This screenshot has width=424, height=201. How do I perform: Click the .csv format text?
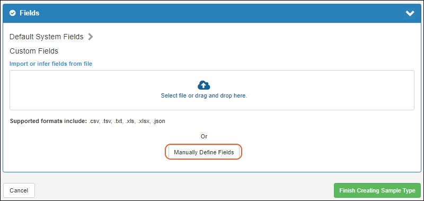pyautogui.click(x=95, y=121)
